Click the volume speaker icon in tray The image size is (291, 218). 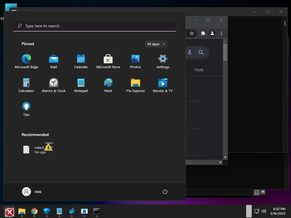point(263,211)
